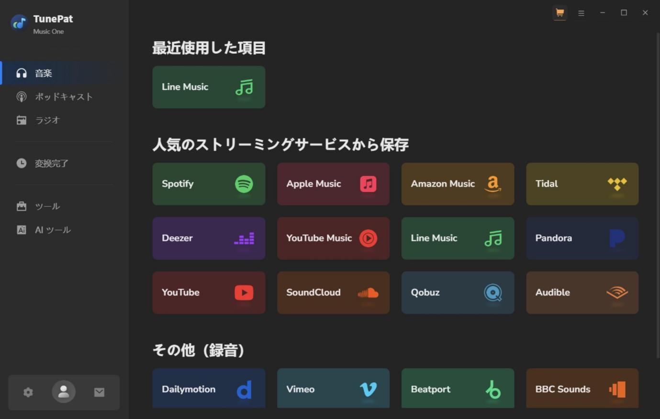Open the 変換完了 clock icon
This screenshot has width=660, height=419.
pos(22,163)
